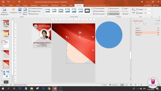Switch to the Design tab
Screen dimensions: 161x91
click(25, 5)
